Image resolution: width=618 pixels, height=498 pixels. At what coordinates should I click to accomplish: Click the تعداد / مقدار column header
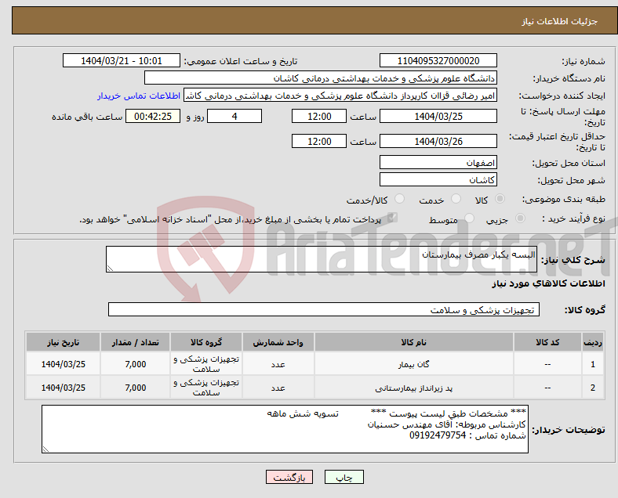pos(135,342)
